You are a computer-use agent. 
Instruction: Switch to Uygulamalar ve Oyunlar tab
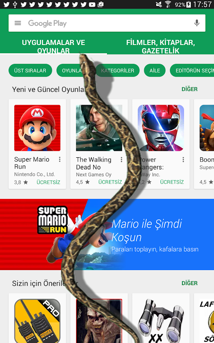[53, 46]
